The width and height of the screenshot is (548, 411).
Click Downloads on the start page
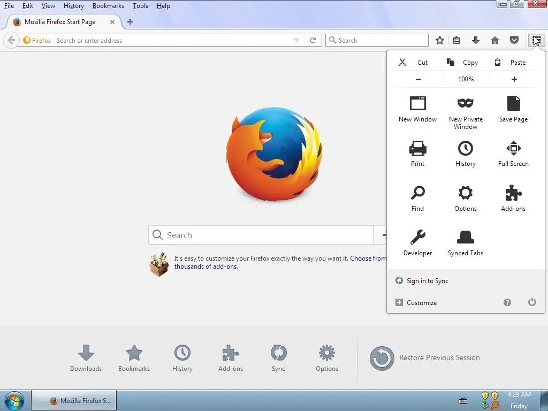point(86,358)
